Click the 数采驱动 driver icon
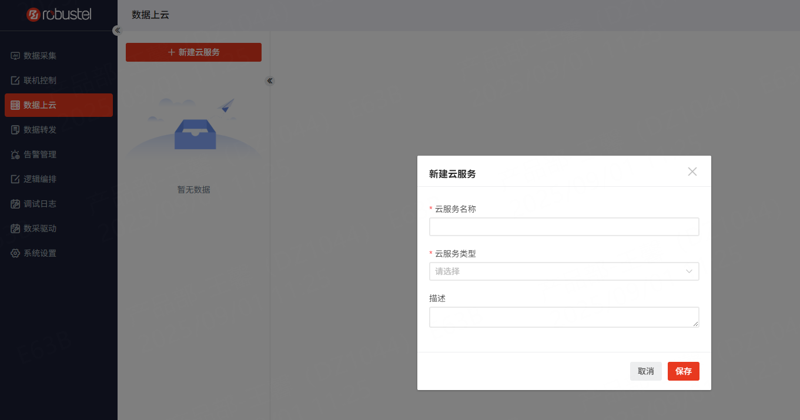Screen dimensions: 800x420 (x=15, y=229)
